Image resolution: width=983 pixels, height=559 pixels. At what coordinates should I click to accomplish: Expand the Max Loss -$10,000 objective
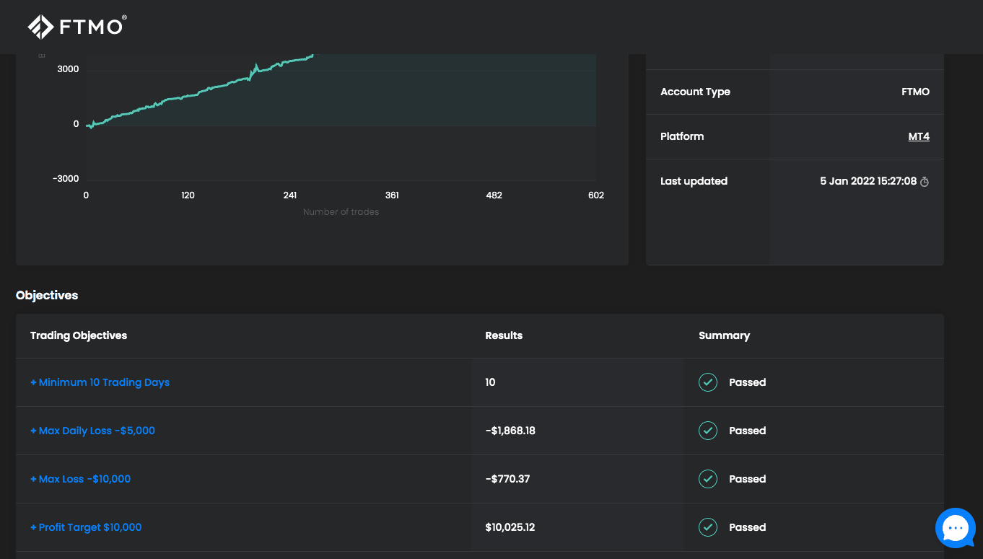[80, 479]
